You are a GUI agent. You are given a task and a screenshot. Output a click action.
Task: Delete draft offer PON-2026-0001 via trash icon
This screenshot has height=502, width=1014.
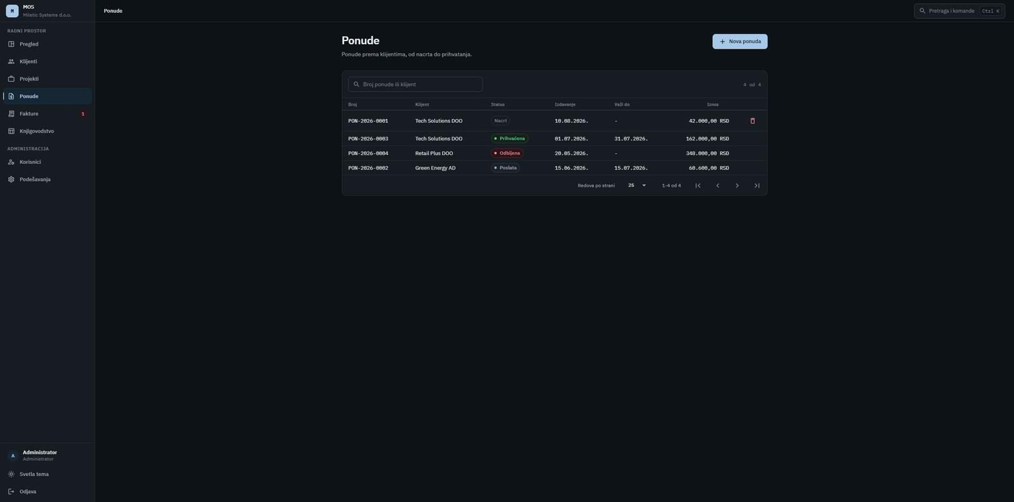752,121
